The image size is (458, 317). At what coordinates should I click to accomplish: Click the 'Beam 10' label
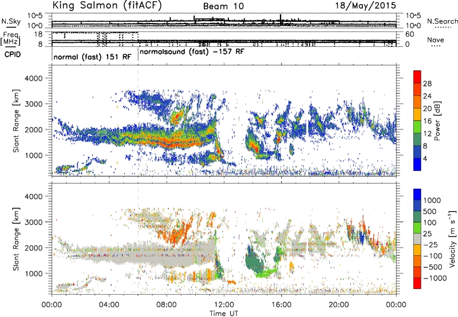(x=223, y=6)
